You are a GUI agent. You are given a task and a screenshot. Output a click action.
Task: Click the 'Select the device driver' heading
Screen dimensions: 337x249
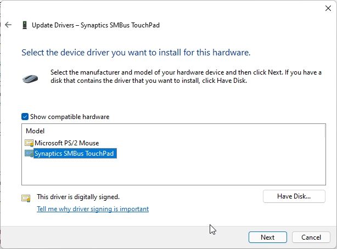136,53
